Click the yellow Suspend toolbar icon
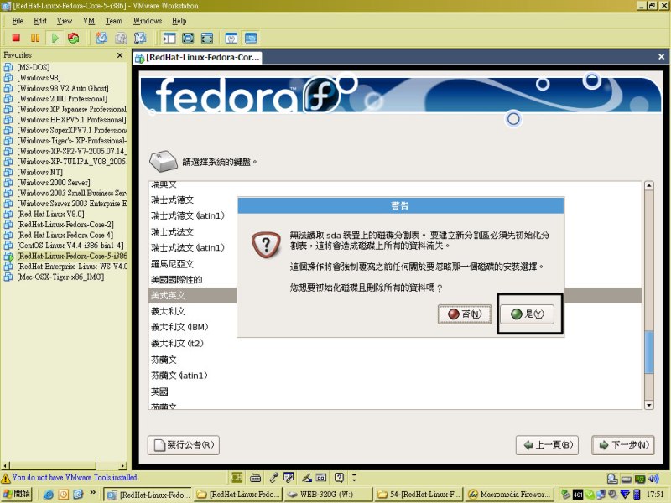 (35, 38)
